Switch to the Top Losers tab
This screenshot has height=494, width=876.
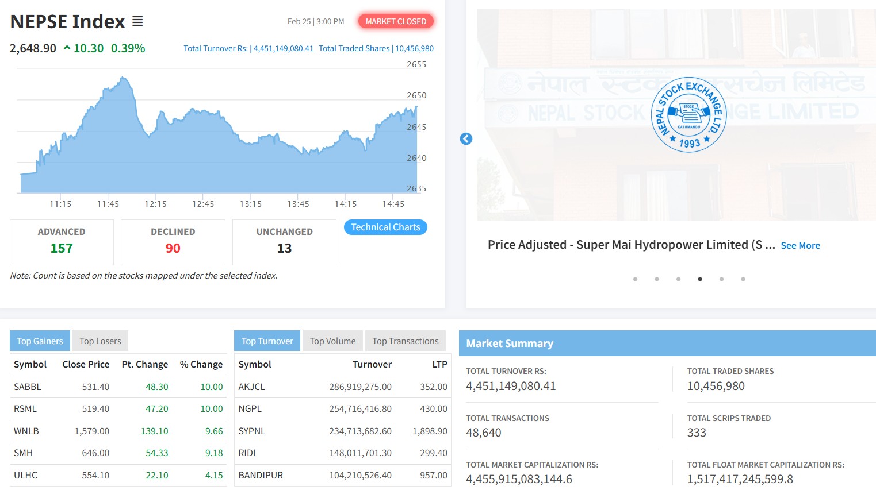tap(100, 341)
